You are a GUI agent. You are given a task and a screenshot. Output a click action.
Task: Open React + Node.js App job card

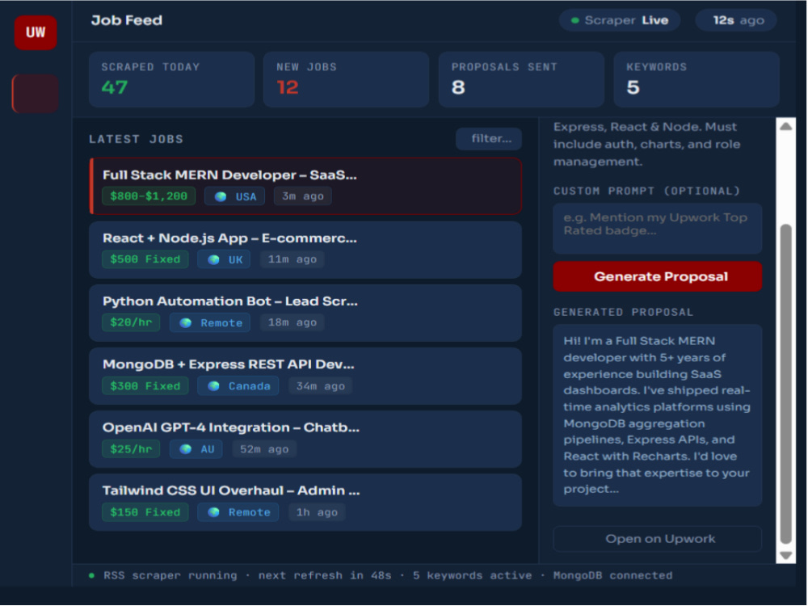point(305,250)
